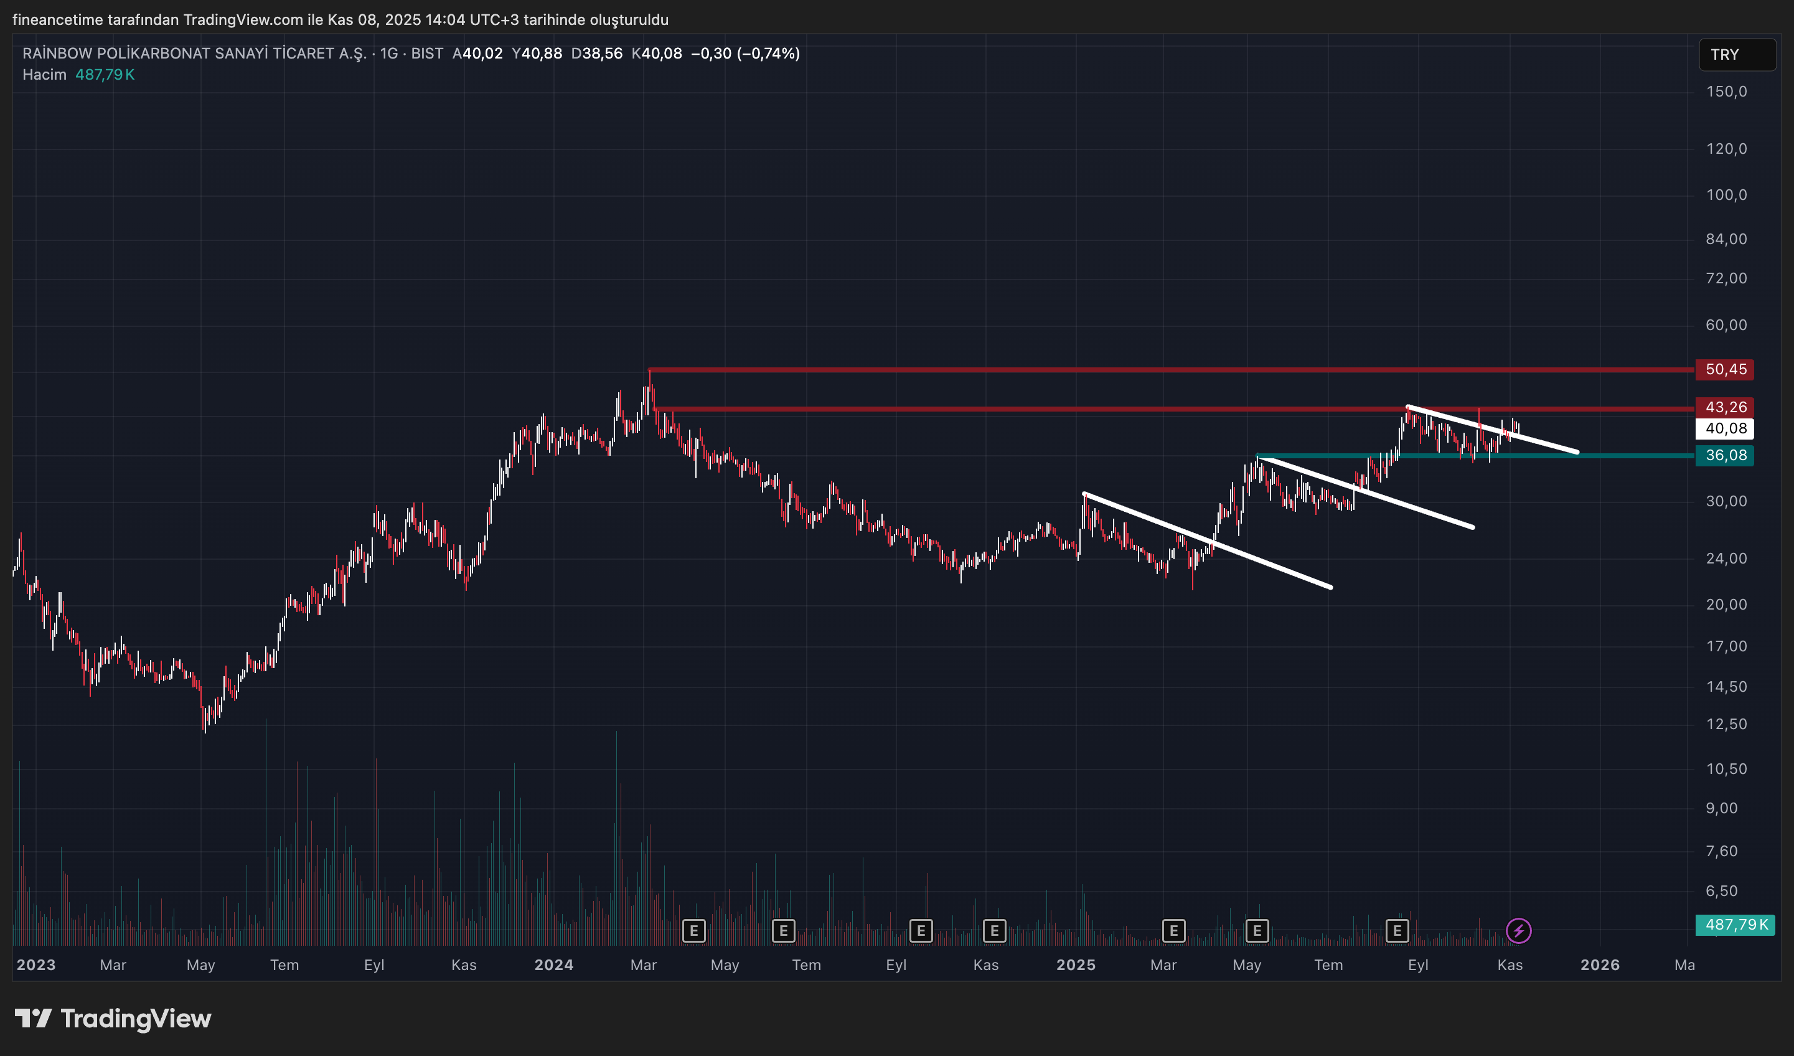Open the earnings marker near Eyl 2025
This screenshot has width=1794, height=1056.
(x=1397, y=930)
